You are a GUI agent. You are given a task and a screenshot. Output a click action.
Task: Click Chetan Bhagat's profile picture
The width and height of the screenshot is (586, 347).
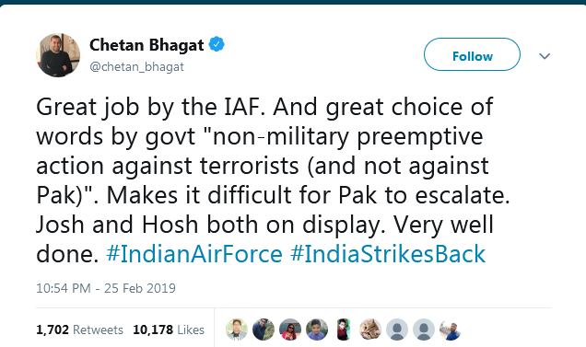pyautogui.click(x=58, y=55)
